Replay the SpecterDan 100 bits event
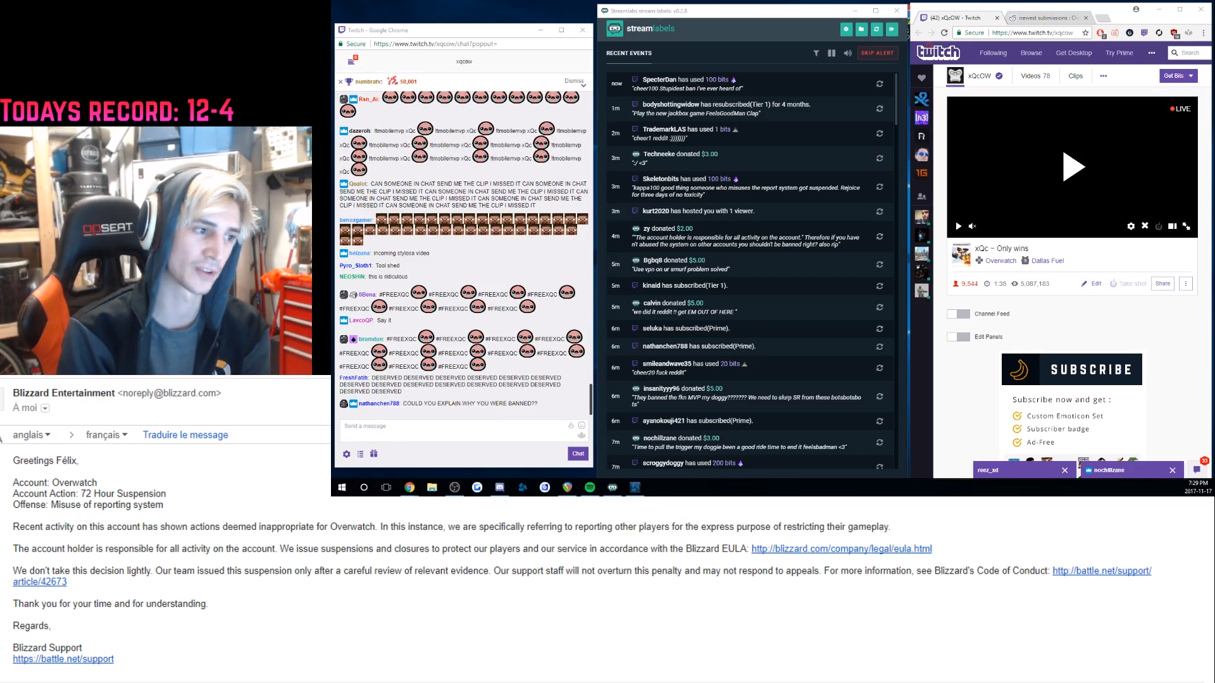This screenshot has height=683, width=1215. pos(880,83)
